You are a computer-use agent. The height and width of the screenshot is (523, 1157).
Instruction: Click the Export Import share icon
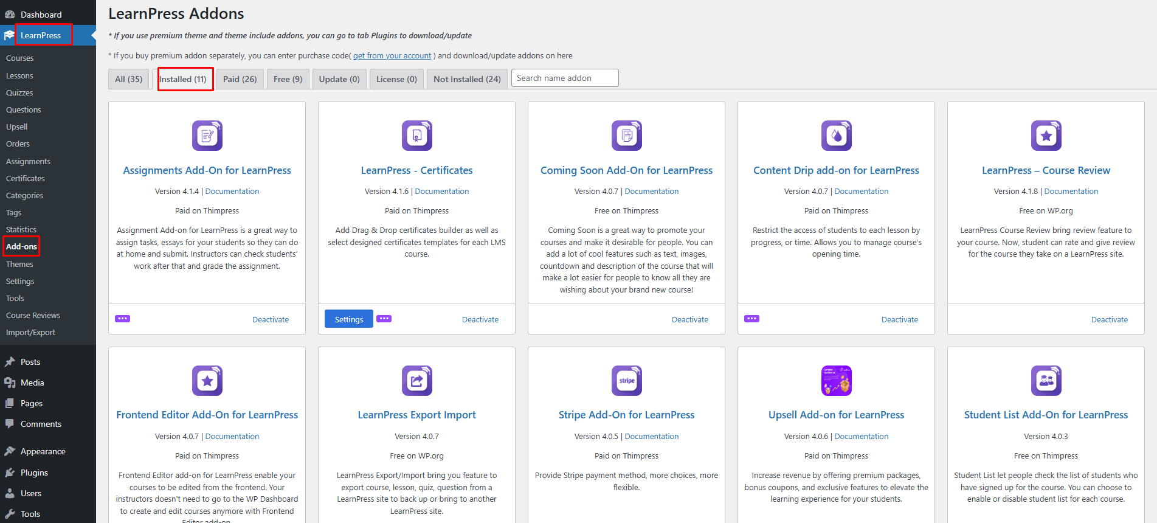(x=417, y=380)
